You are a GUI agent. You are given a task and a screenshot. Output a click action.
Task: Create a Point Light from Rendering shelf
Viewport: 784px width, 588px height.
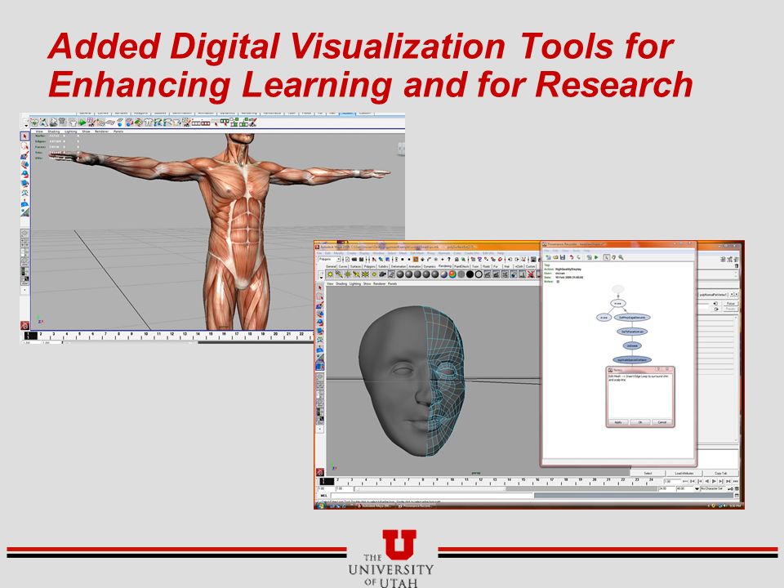click(x=348, y=274)
